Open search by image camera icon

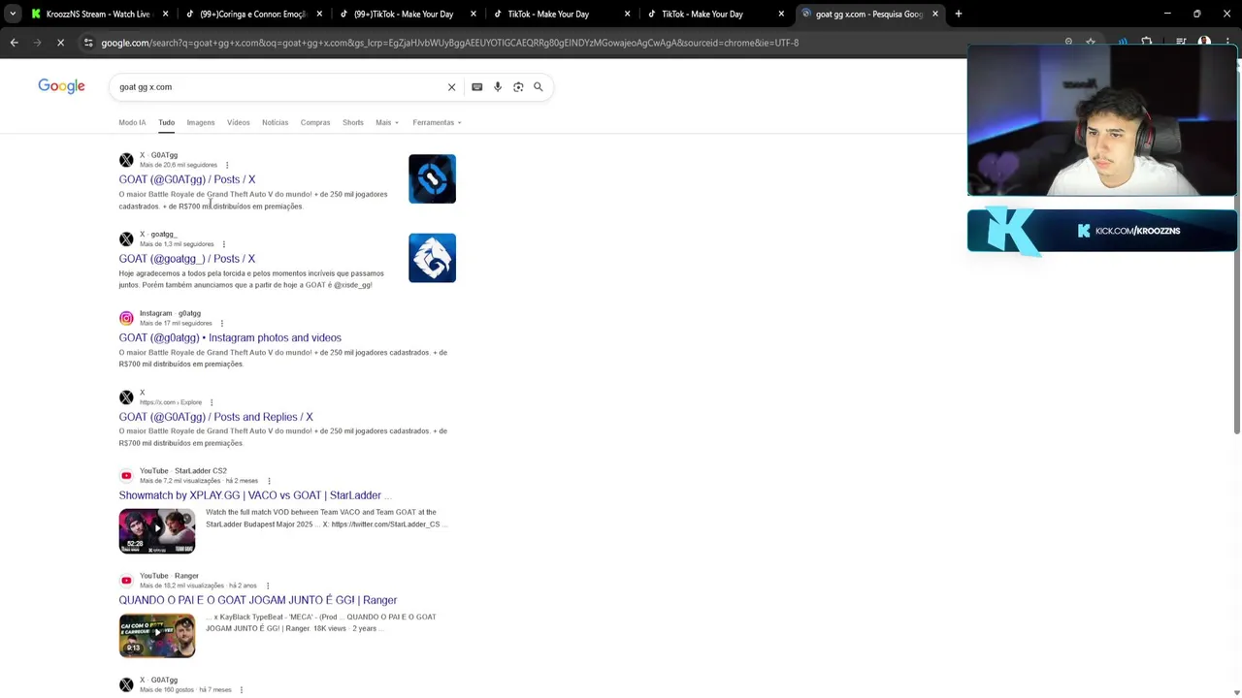click(x=518, y=87)
